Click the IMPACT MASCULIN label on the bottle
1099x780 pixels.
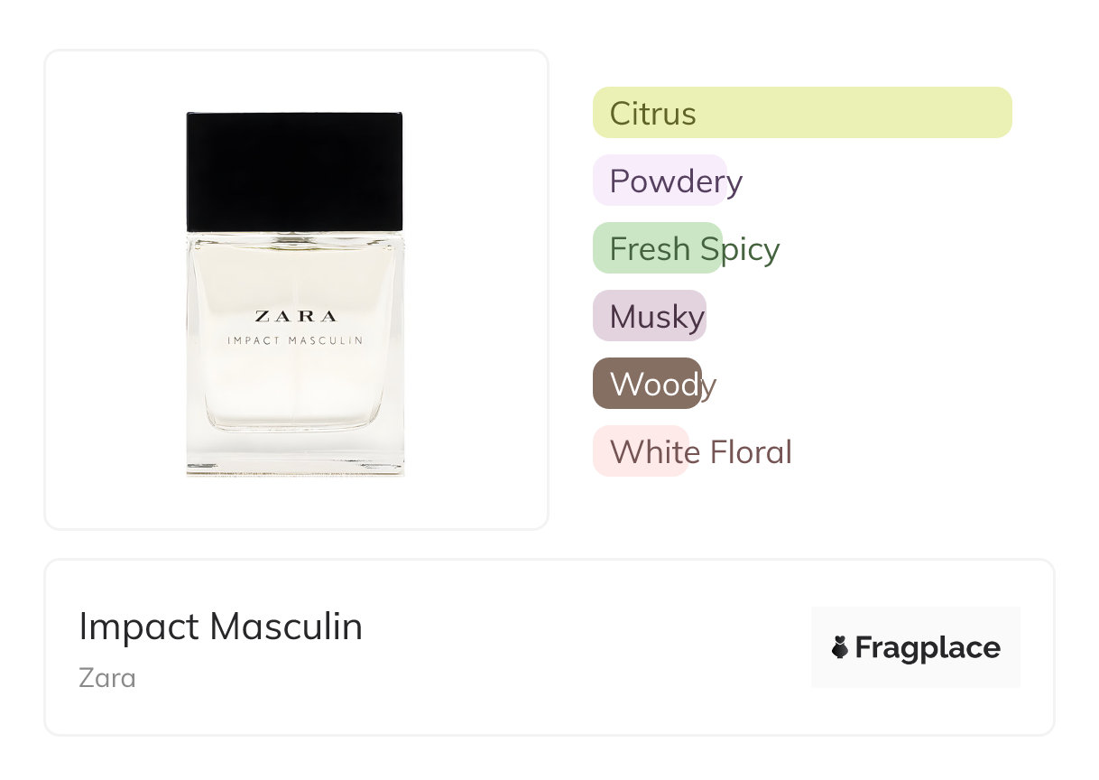tap(295, 341)
